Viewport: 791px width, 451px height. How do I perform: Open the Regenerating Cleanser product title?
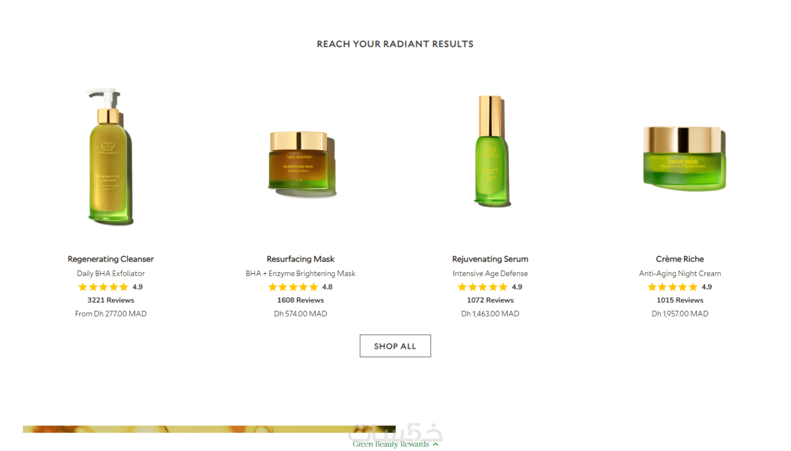point(111,259)
